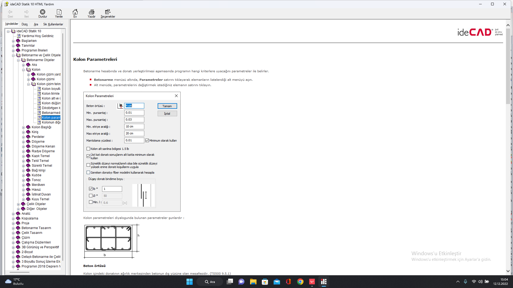Click the Geri (Back) arrow icon
513x288 pixels.
10,12
